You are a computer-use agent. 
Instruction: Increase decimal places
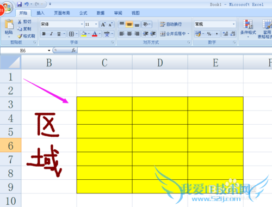[x=225, y=34]
